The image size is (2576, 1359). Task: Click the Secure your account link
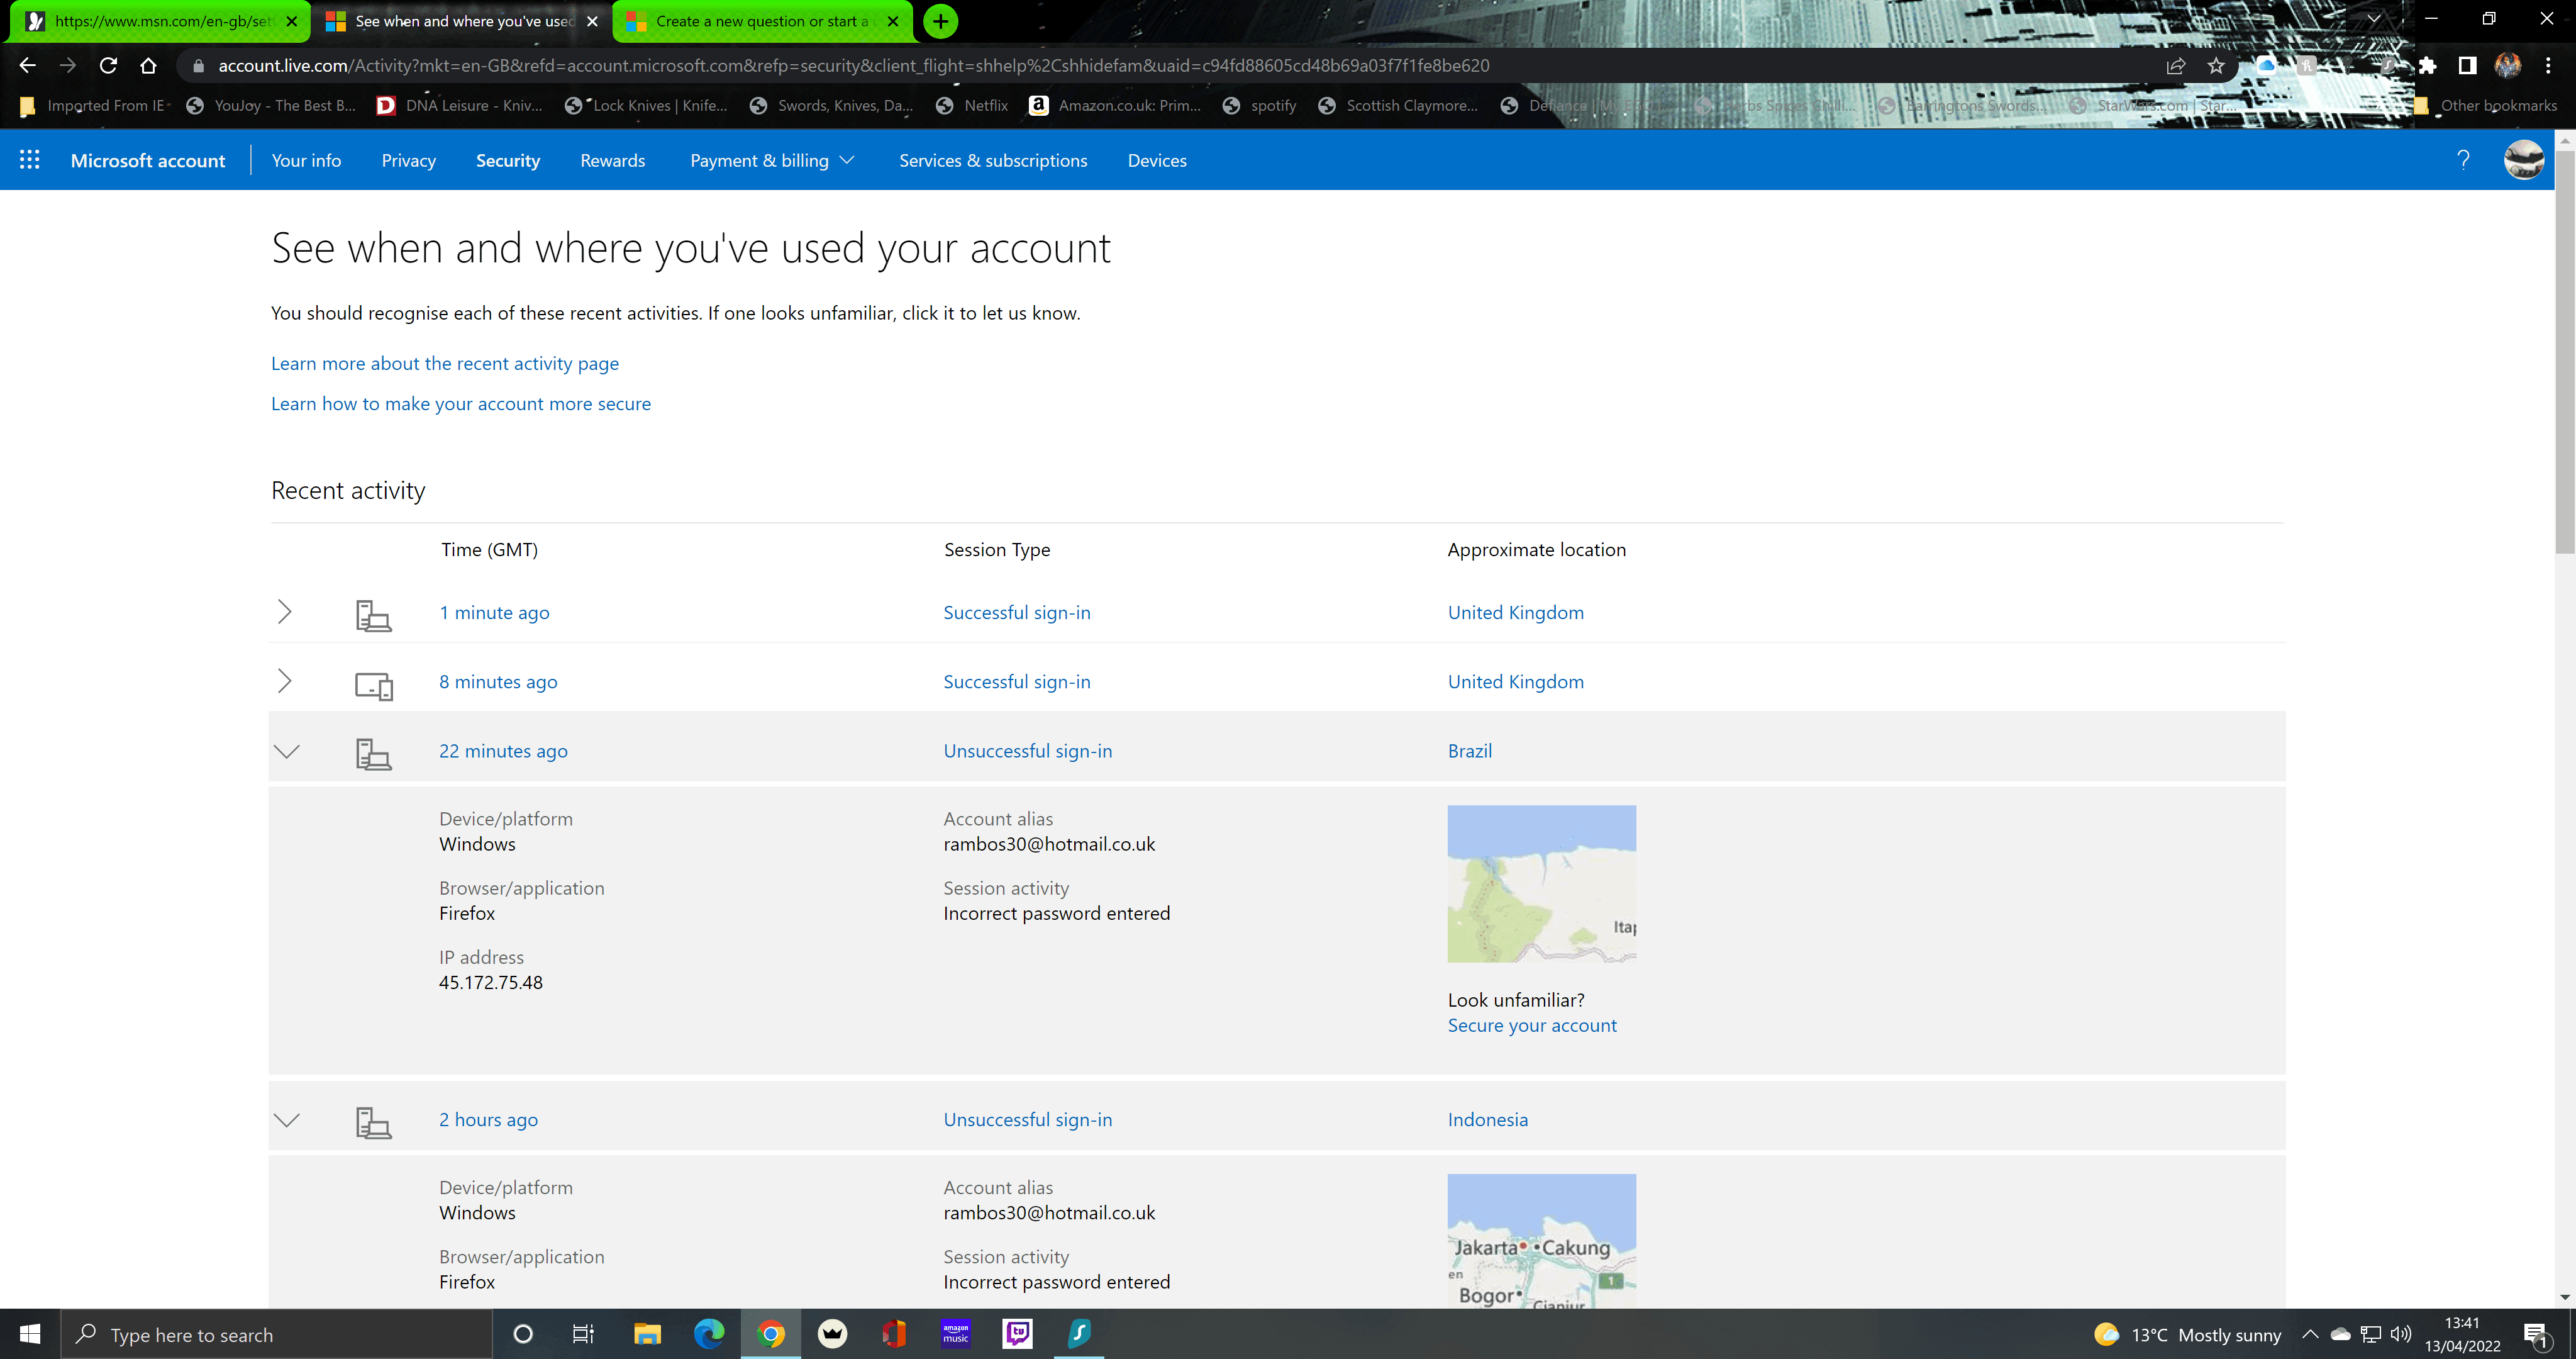coord(1531,1026)
